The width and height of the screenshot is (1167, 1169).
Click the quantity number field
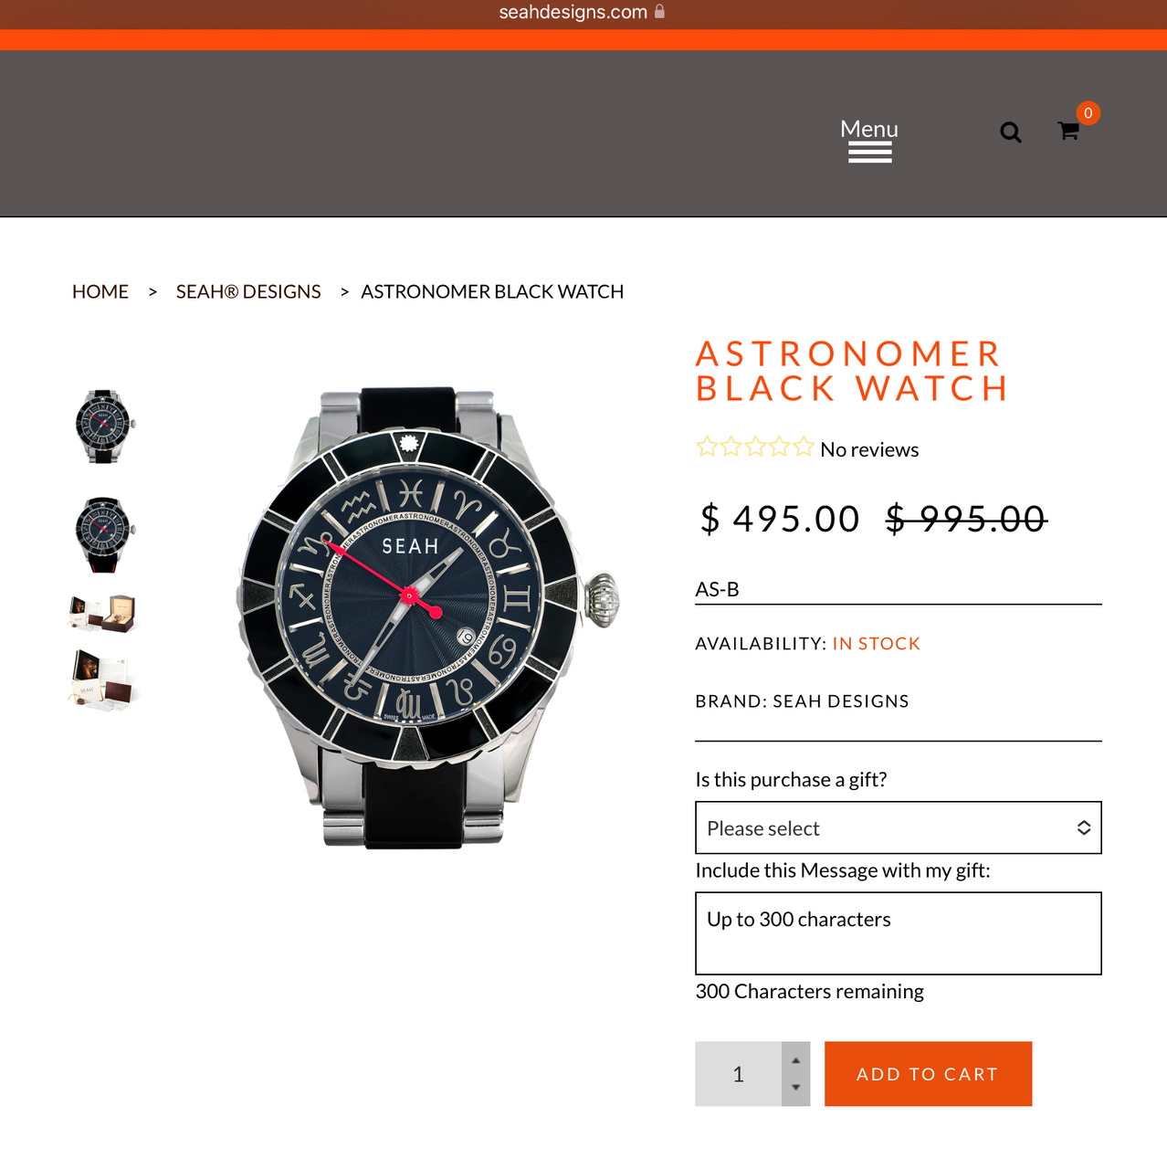[738, 1074]
